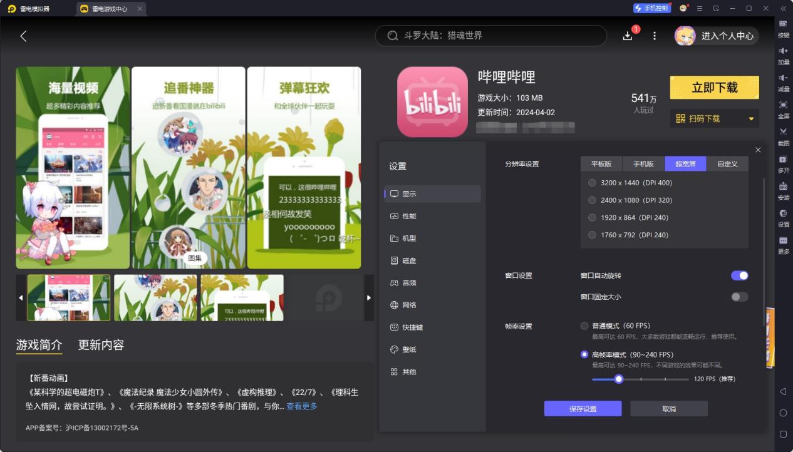Toggle 窗口自动旋转 switch off

click(740, 275)
